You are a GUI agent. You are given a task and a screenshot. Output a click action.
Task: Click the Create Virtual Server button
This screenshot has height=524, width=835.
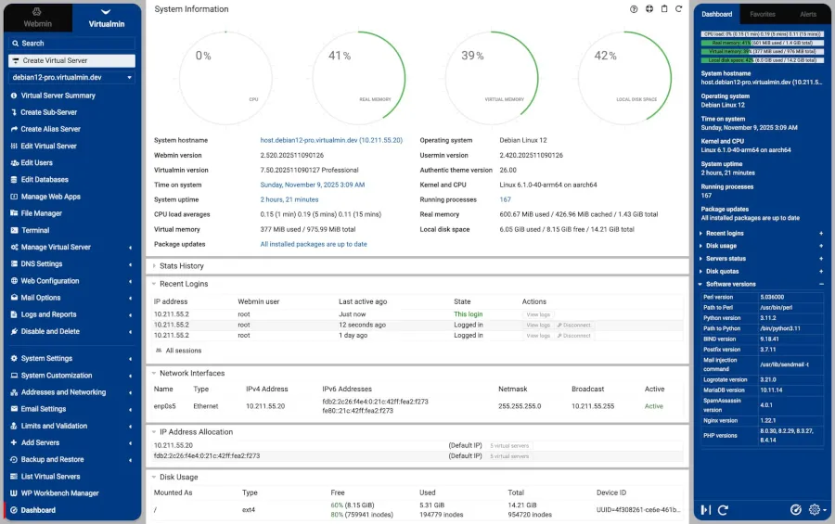pyautogui.click(x=72, y=60)
